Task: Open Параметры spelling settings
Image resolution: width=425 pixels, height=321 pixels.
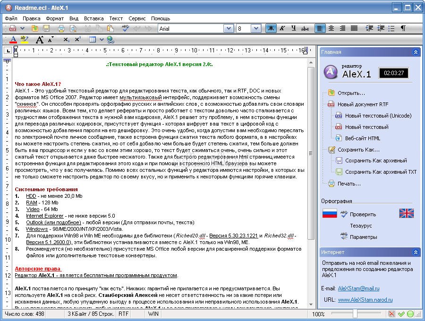Action: point(363,237)
